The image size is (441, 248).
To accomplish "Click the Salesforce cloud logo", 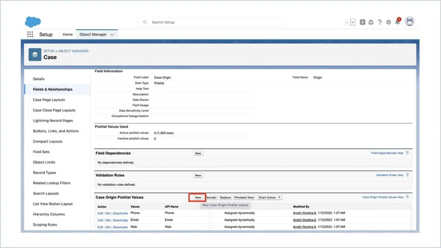I will pyautogui.click(x=33, y=22).
